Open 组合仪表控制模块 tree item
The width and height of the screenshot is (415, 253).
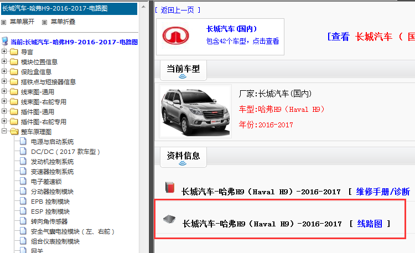point(55,241)
